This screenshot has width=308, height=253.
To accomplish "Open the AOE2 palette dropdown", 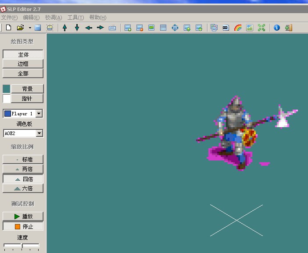I will coord(39,133).
